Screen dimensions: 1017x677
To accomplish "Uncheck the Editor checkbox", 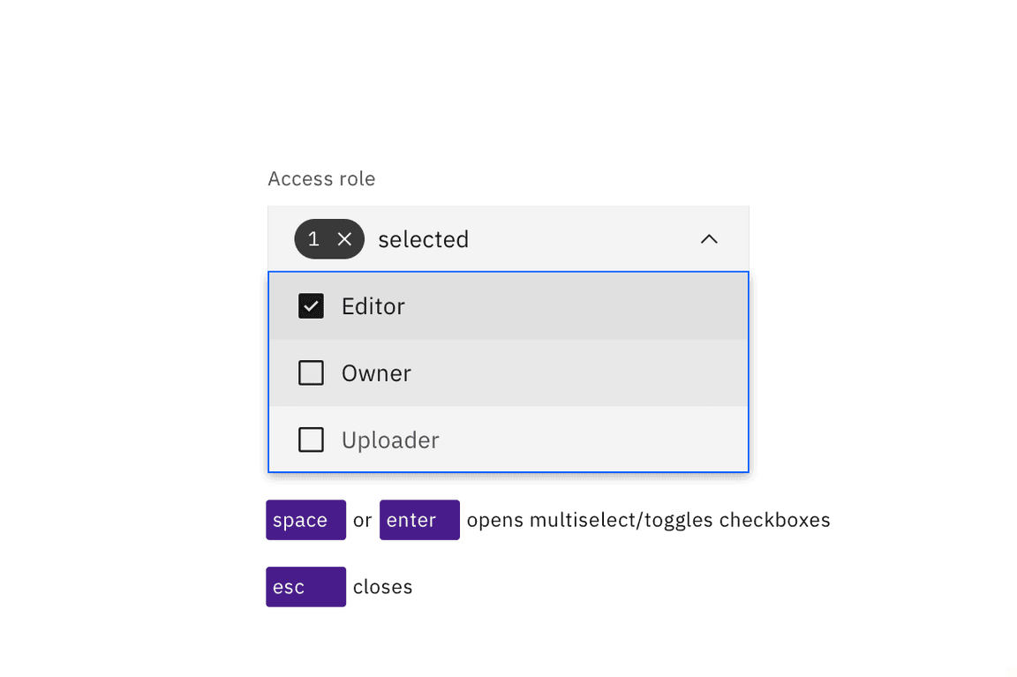I will point(311,306).
